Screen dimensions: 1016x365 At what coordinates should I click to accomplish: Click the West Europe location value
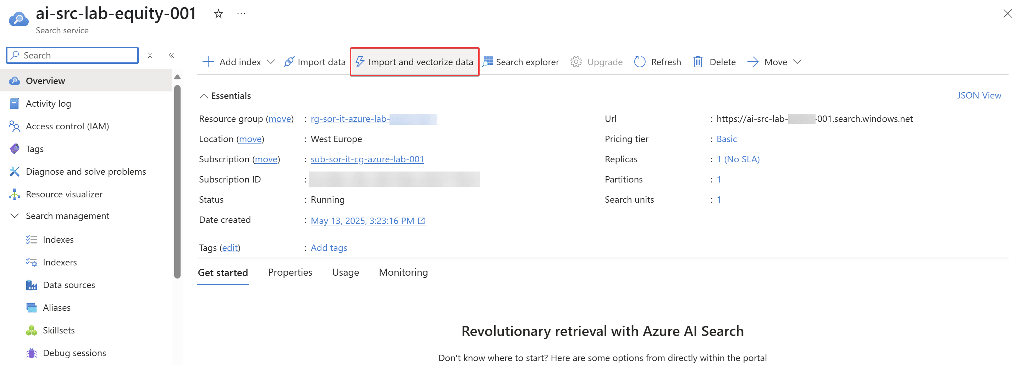pyautogui.click(x=336, y=139)
